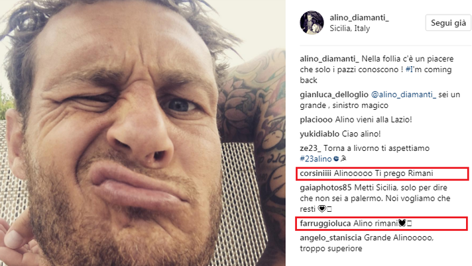Open gaiaphotos85 commenter profile
The height and width of the screenshot is (266, 472).
(x=325, y=188)
